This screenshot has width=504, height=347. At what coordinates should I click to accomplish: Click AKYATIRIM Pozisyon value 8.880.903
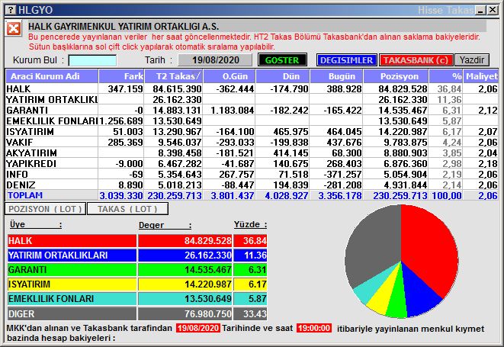point(406,153)
